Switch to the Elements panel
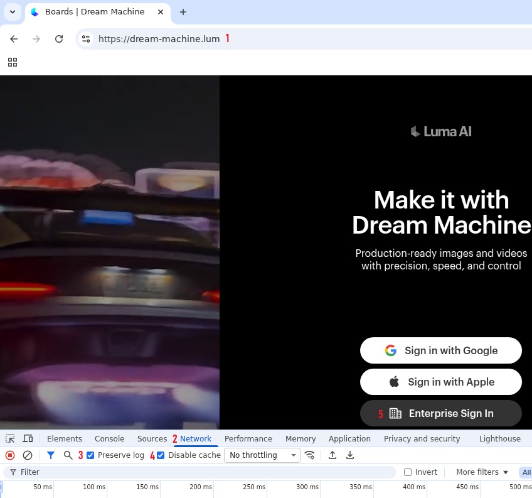 point(65,438)
